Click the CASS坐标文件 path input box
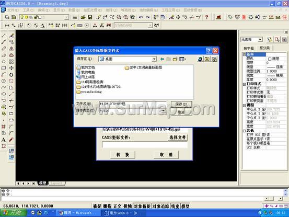The image size is (289, 217). pyautogui.click(x=144, y=145)
